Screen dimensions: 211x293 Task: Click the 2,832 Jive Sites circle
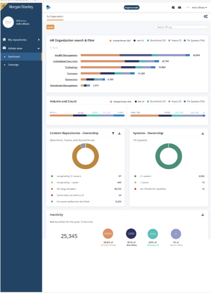click(131, 233)
